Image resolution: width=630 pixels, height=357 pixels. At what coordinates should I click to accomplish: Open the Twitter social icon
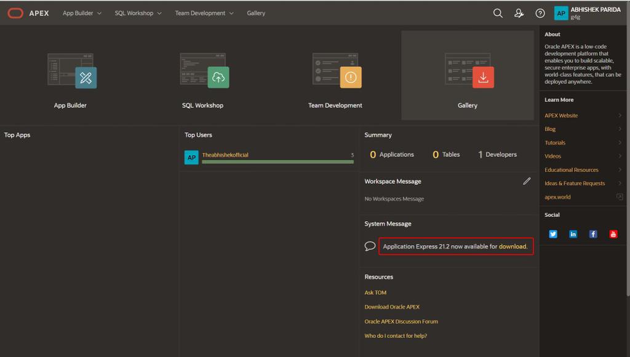click(x=553, y=234)
